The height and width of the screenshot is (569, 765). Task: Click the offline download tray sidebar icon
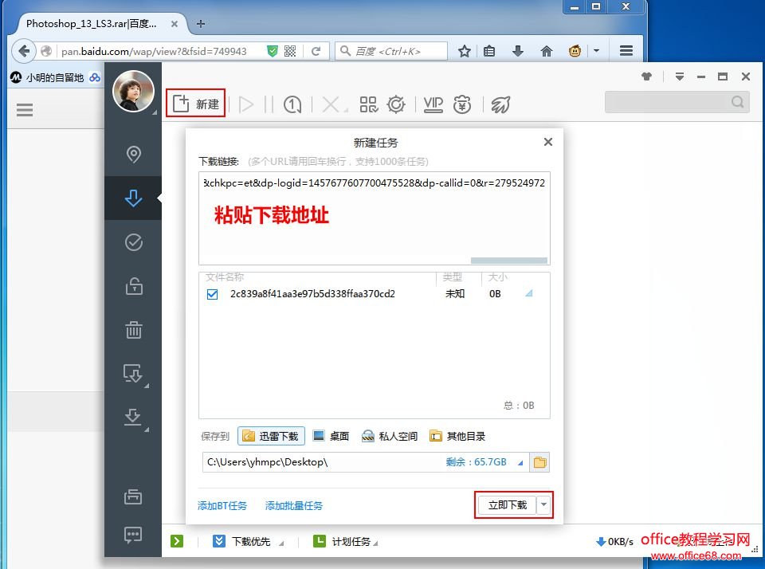click(133, 418)
